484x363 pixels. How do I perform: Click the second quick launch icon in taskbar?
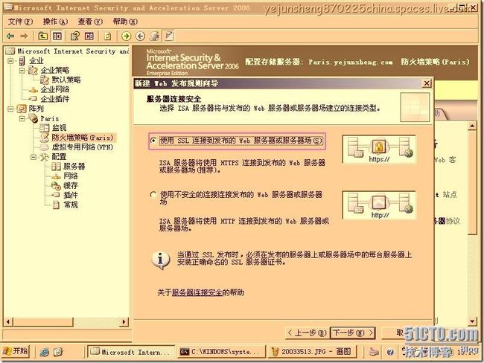[58, 352]
